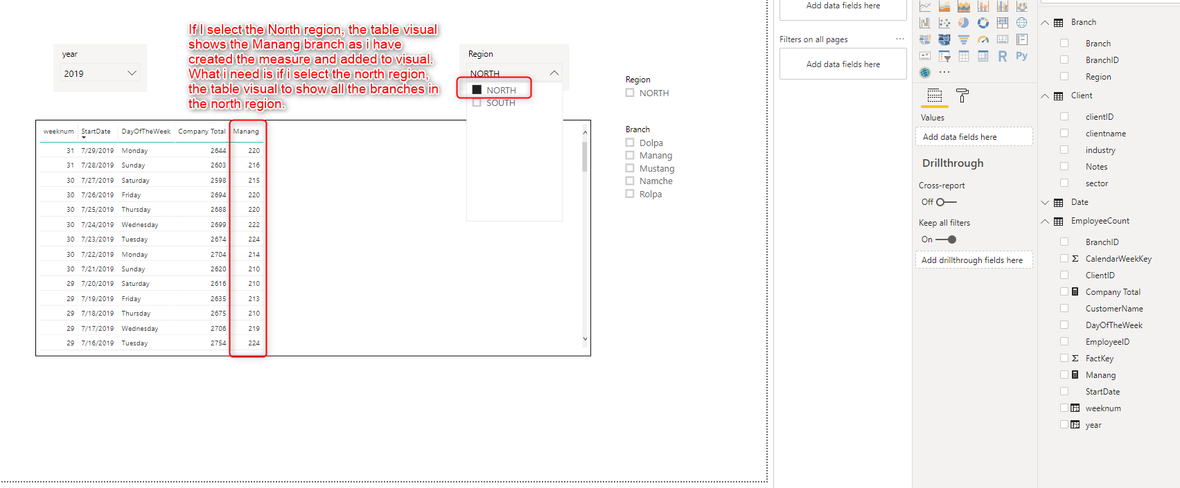Switch to the Format paint roller tab
The height and width of the screenshot is (488, 1180).
tap(962, 96)
